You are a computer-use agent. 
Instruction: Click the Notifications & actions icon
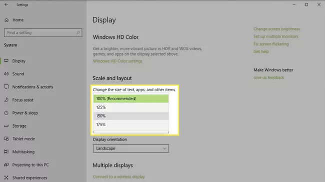(6, 87)
